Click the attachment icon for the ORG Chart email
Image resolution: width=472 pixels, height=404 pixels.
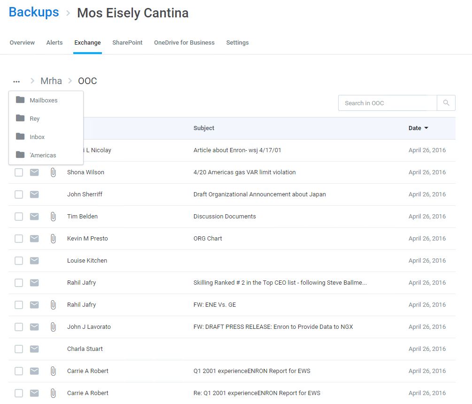click(53, 239)
